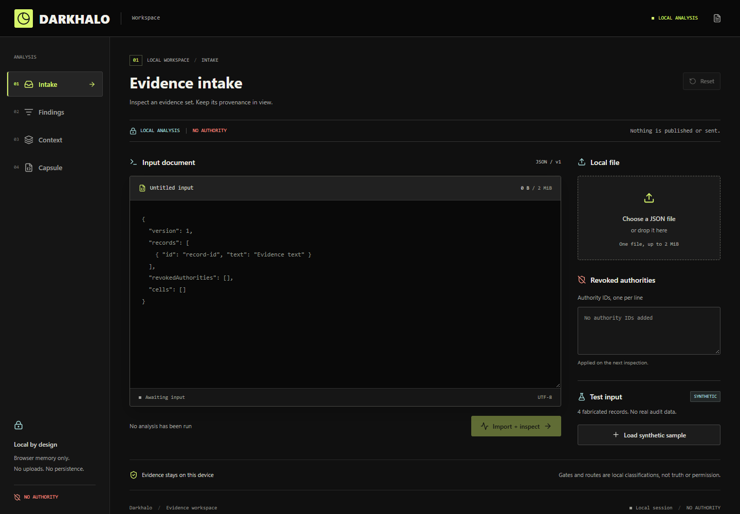
Task: Switch to the Context section
Action: tap(55, 140)
